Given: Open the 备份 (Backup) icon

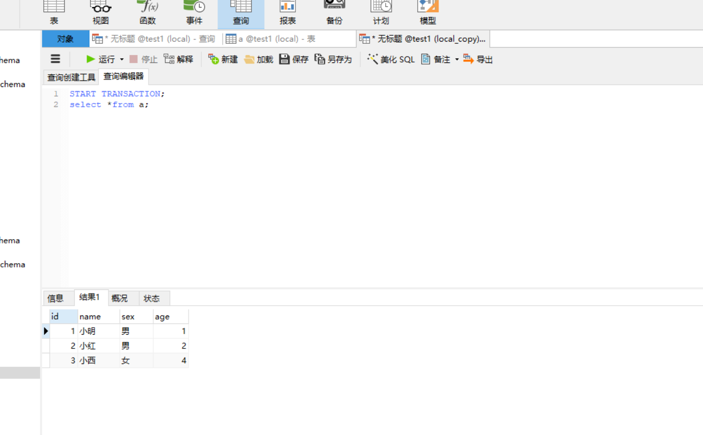Looking at the screenshot, I should point(334,13).
